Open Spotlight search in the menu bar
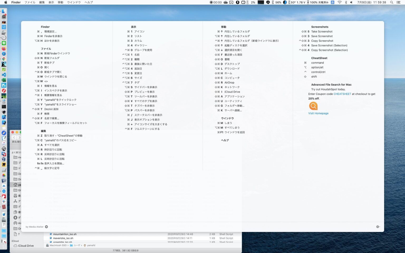Image resolution: width=405 pixels, height=253 pixels. pos(392,2)
